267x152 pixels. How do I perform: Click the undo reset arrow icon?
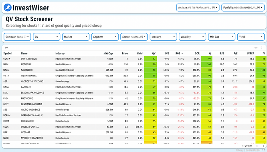point(6,48)
